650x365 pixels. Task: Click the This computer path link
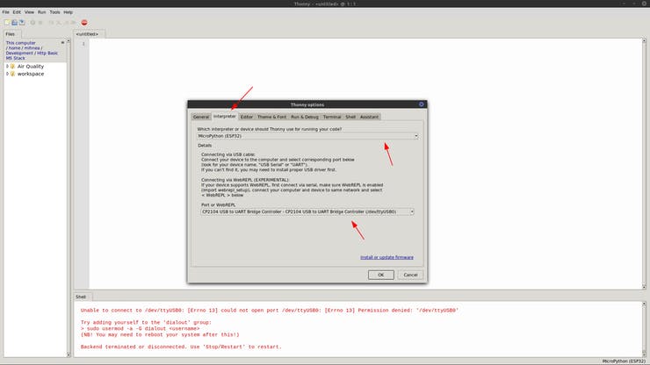tap(21, 43)
